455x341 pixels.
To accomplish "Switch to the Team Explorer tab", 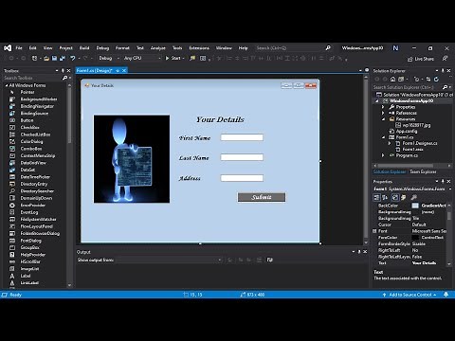I will (x=423, y=171).
